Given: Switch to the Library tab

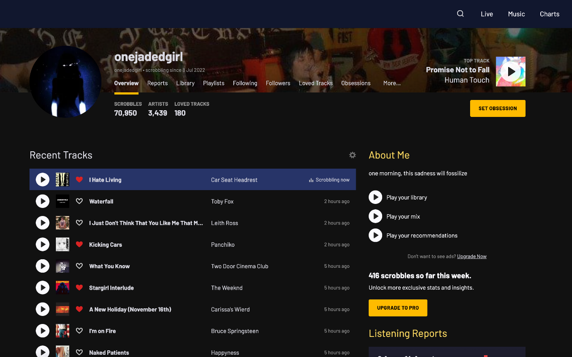Looking at the screenshot, I should 185,83.
